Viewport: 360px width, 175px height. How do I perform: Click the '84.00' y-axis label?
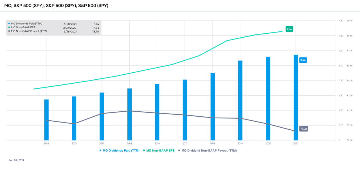pyautogui.click(x=350, y=80)
